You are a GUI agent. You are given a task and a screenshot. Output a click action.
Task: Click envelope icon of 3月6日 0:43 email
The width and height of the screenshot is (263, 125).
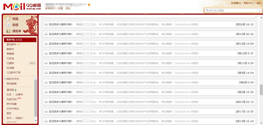46,82
